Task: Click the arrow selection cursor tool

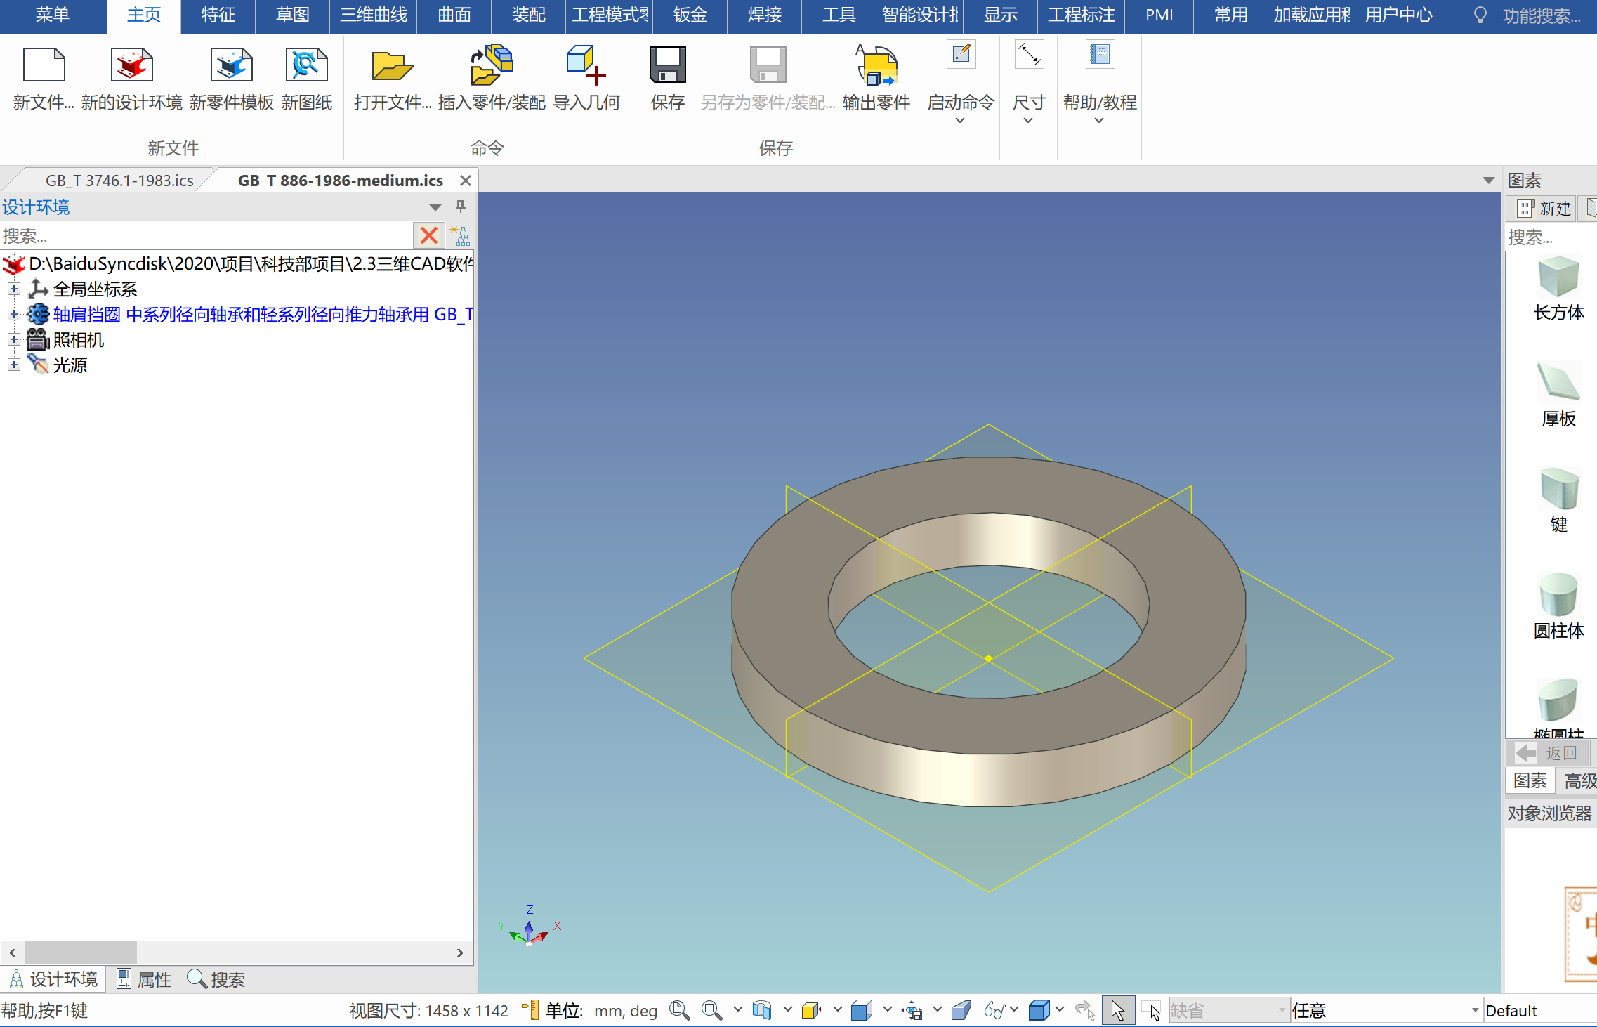Action: tap(1118, 1010)
